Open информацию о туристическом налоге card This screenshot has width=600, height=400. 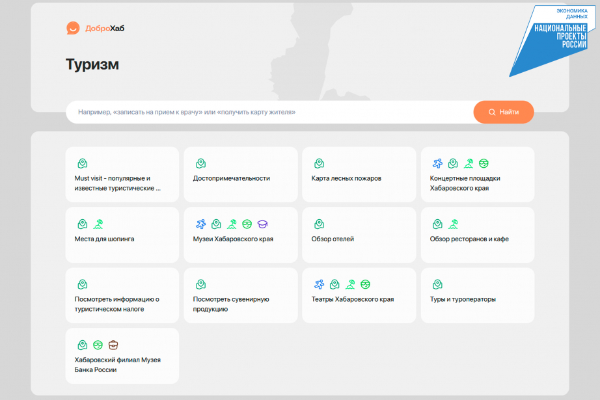pyautogui.click(x=122, y=295)
